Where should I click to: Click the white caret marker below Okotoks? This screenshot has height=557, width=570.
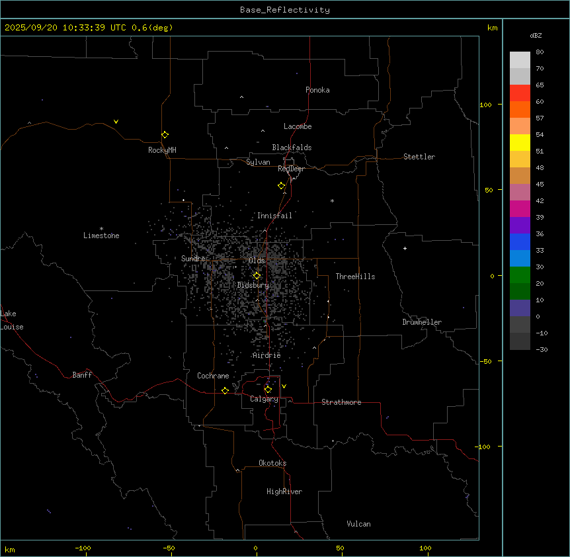coord(237,471)
